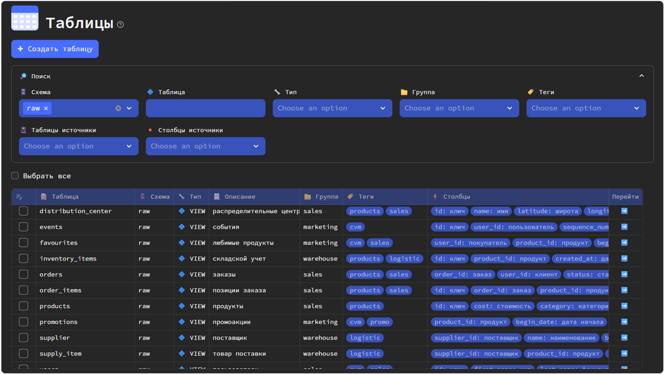Toggle the Выбрать все checkbox
Viewport: 664px width, 374px height.
(x=15, y=176)
